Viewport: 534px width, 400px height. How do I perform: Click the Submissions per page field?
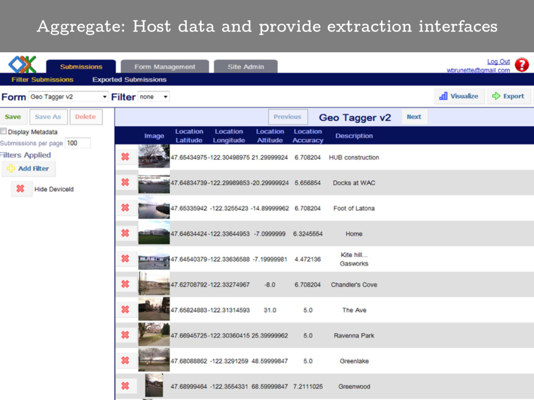click(78, 143)
